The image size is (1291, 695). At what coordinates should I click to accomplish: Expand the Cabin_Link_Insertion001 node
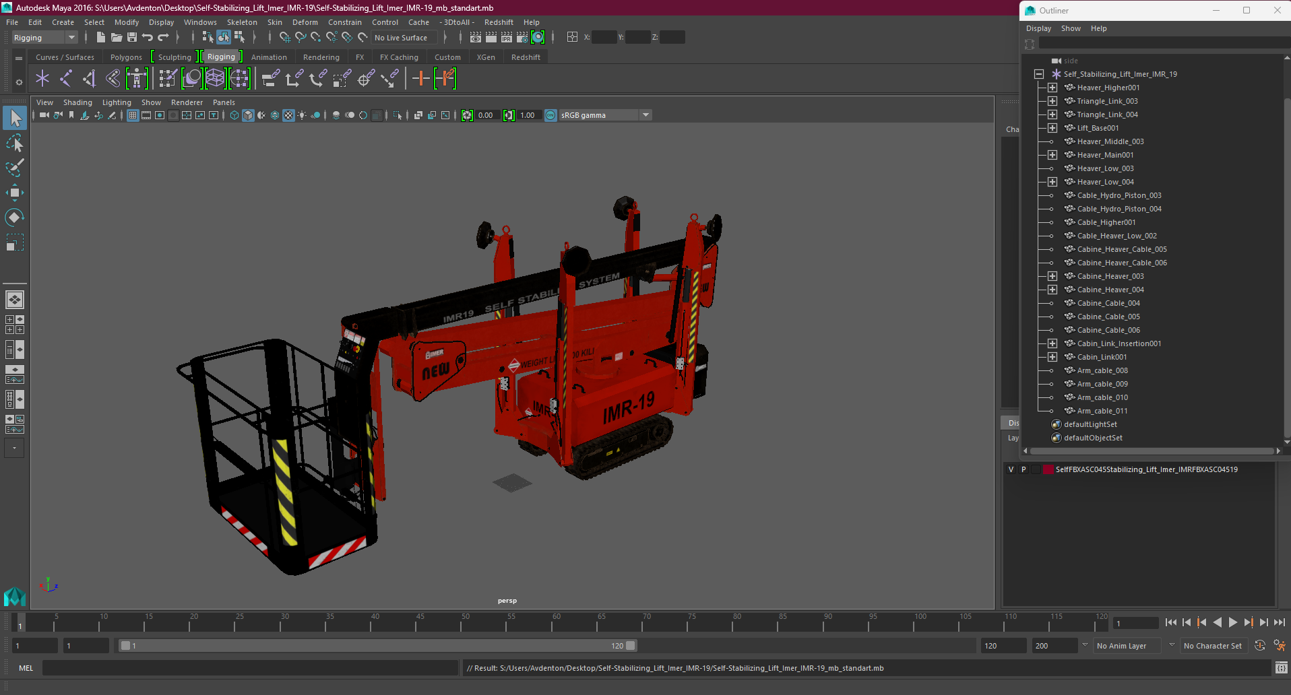pyautogui.click(x=1052, y=343)
